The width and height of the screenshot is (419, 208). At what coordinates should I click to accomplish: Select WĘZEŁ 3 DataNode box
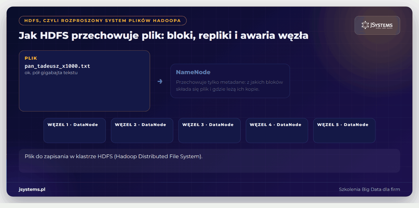209,130
